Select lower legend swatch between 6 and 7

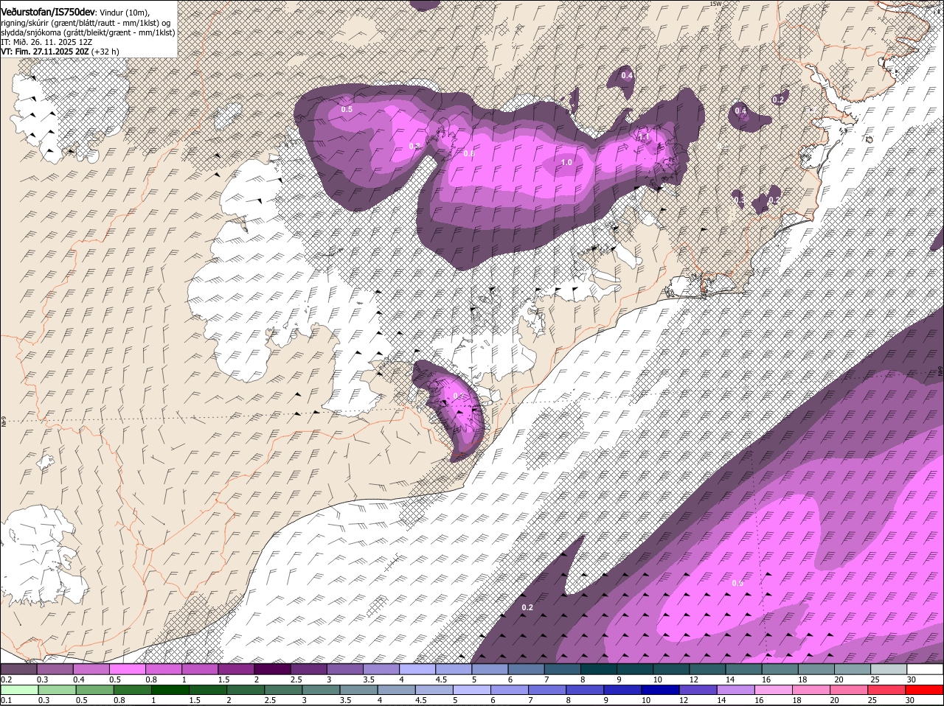click(510, 691)
